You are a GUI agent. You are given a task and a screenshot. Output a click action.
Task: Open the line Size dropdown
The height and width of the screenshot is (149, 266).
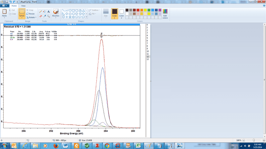106,14
